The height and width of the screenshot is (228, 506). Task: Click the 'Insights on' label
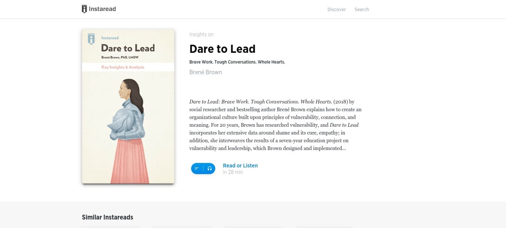tap(201, 34)
